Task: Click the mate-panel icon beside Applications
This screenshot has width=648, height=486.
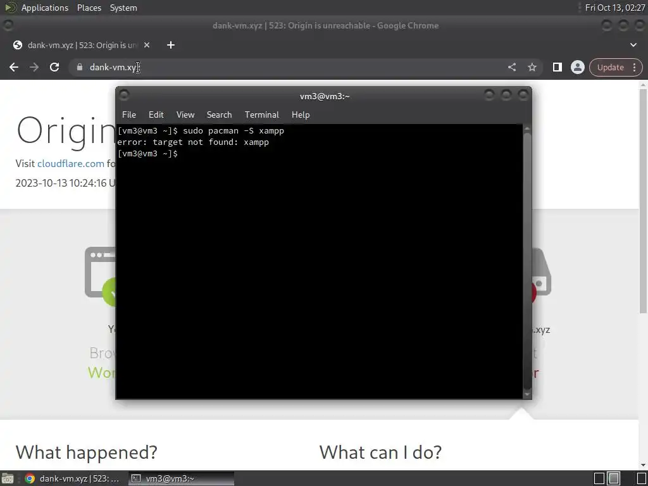Action: tap(10, 8)
